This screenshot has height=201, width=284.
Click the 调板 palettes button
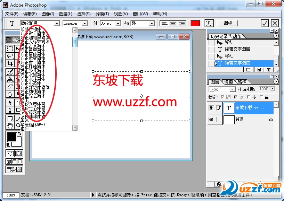[228, 23]
